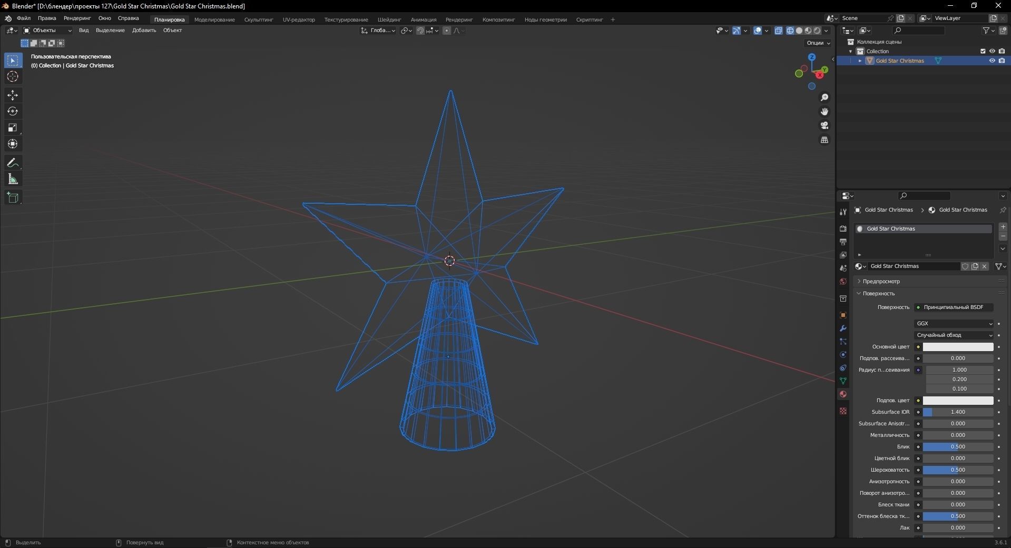This screenshot has width=1011, height=548.
Task: Switch to the "Шейдинг" workspace tab
Action: pos(389,19)
